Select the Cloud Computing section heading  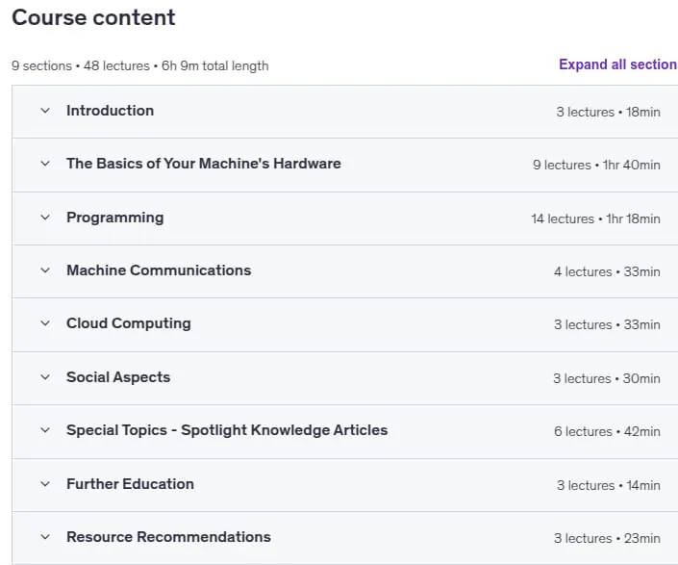pyautogui.click(x=129, y=323)
